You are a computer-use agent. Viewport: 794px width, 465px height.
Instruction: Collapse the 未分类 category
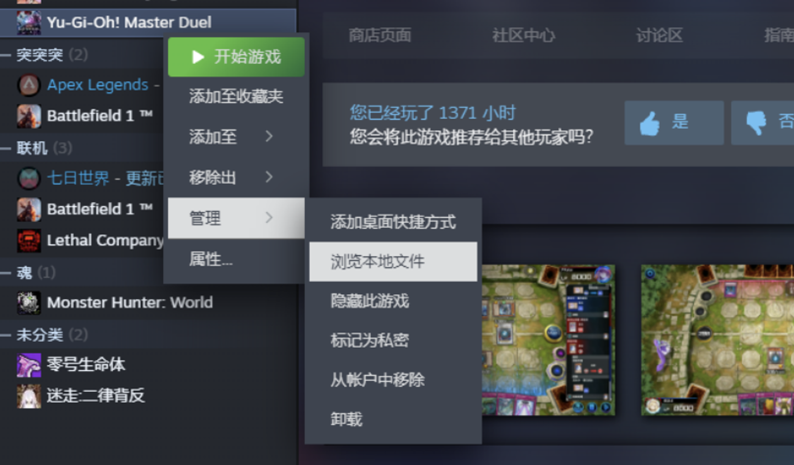[x=6, y=335]
